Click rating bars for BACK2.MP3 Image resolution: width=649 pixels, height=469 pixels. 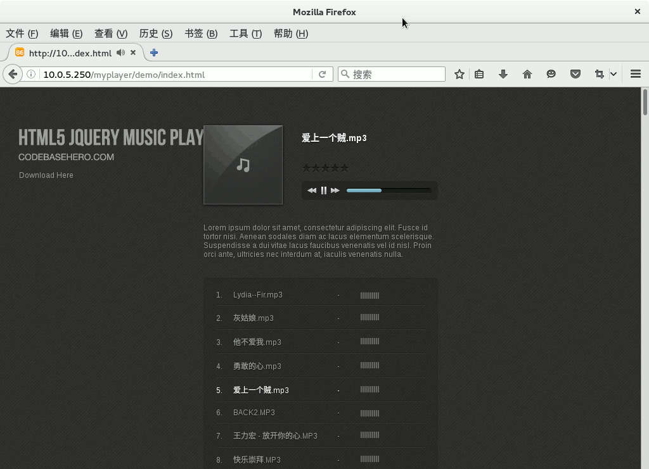pos(369,413)
